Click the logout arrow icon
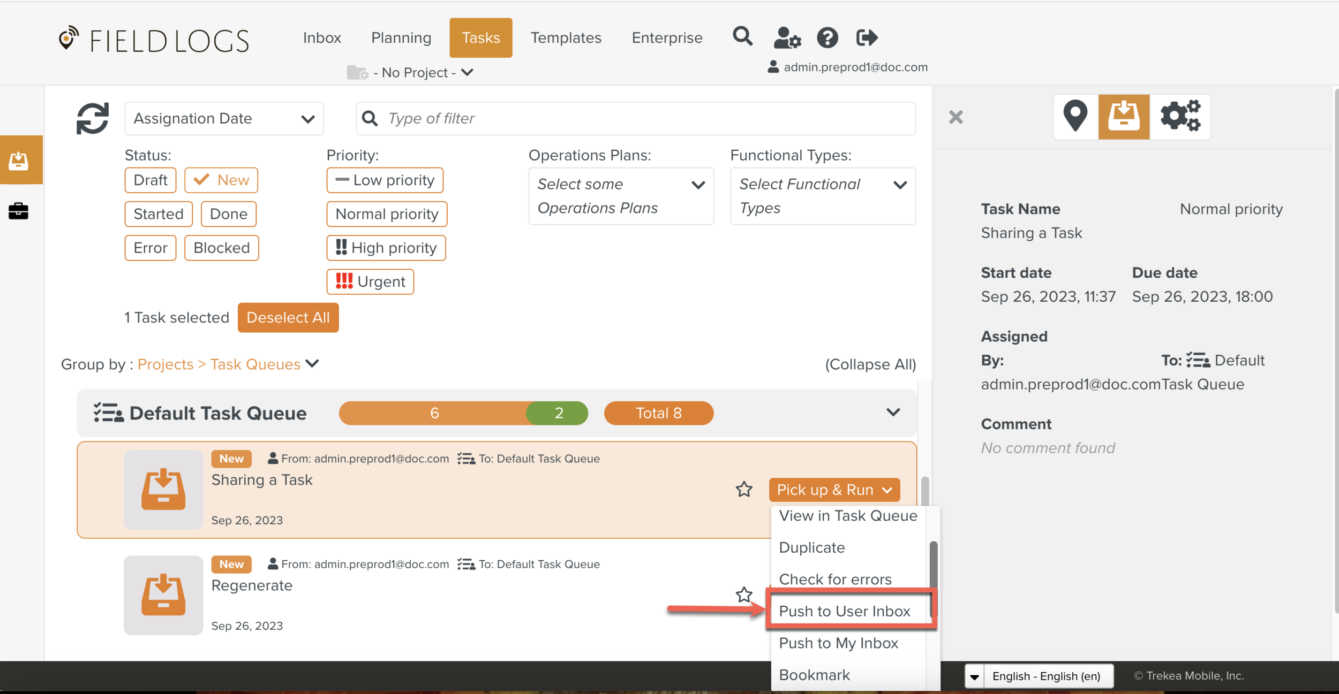The width and height of the screenshot is (1339, 694). (x=867, y=37)
